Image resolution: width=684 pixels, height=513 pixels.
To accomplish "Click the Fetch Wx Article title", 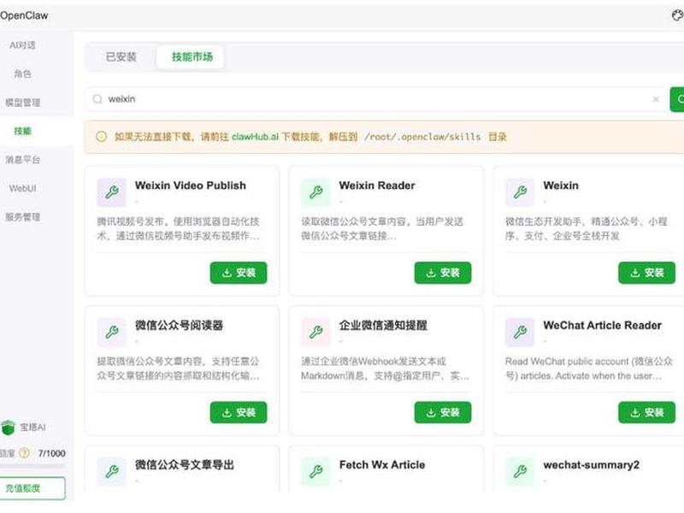I will click(381, 465).
